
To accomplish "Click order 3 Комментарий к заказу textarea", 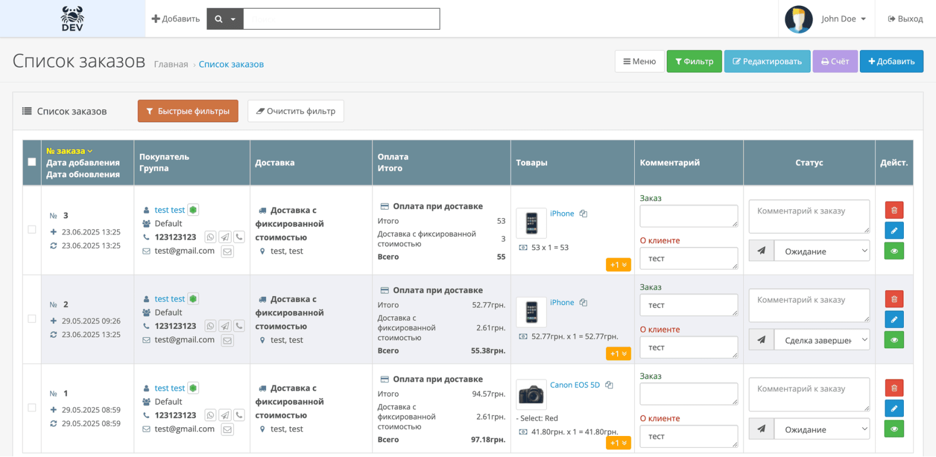I will click(809, 216).
